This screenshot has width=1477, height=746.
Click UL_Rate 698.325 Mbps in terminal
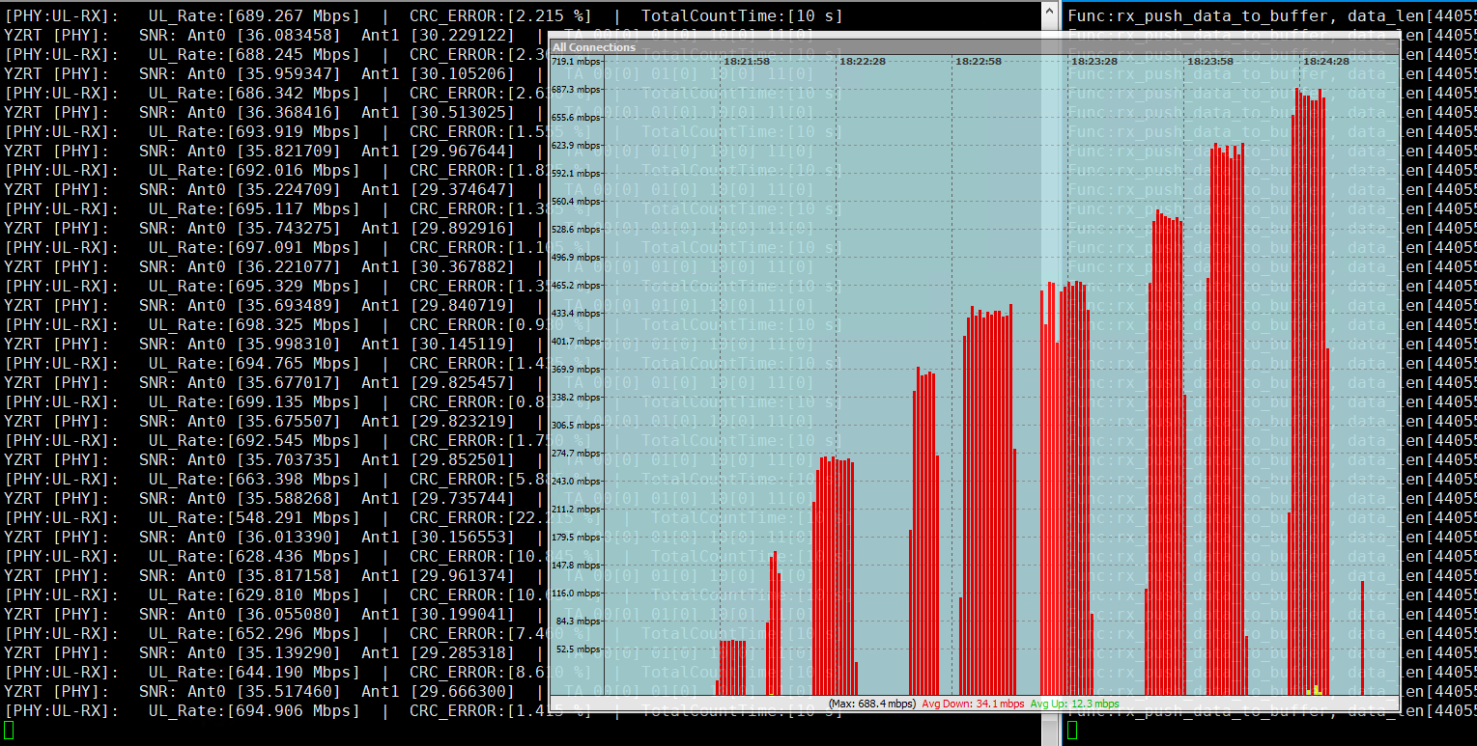(254, 324)
